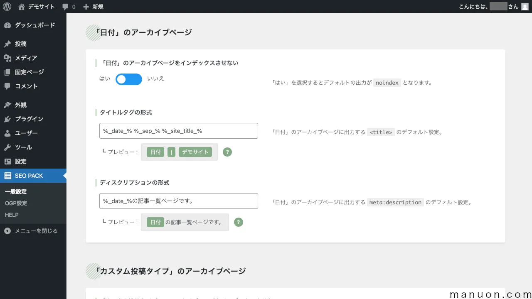Click the help circle beside the title preview
Viewport: 532px width, 299px height.
(227, 152)
